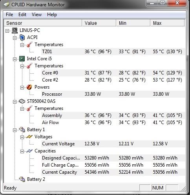
Task: Click Core #0 value 31 °C (87 °F)
Action: coord(98,73)
